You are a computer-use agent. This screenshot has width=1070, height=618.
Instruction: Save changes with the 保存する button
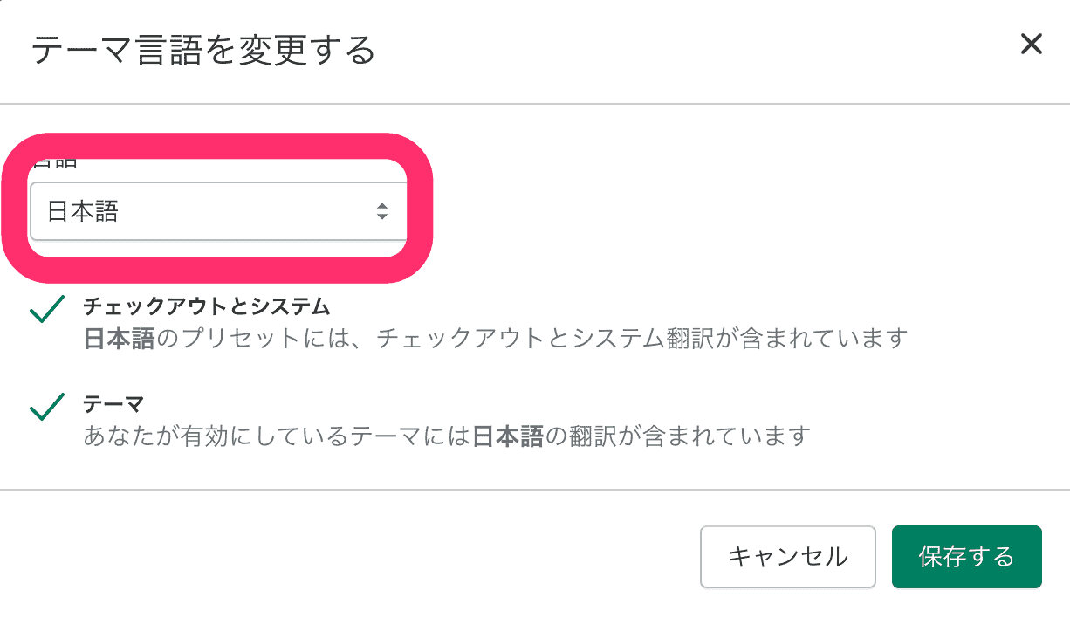[966, 556]
